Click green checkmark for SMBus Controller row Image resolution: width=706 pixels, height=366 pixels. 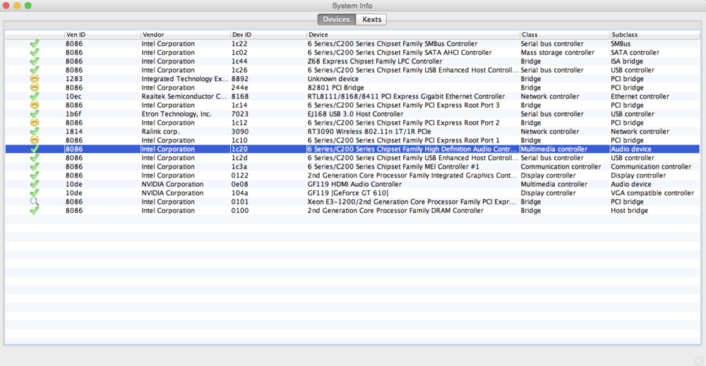(34, 44)
